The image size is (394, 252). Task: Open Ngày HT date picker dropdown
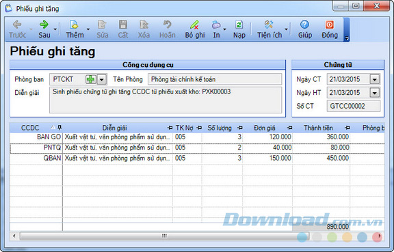pyautogui.click(x=374, y=93)
